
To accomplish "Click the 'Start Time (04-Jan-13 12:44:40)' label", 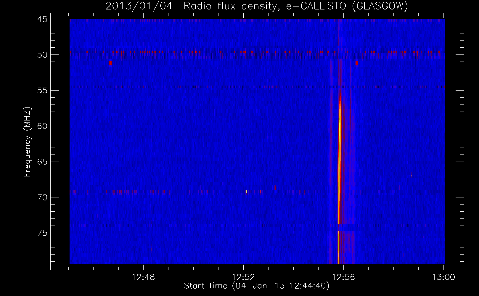I will (257, 286).
